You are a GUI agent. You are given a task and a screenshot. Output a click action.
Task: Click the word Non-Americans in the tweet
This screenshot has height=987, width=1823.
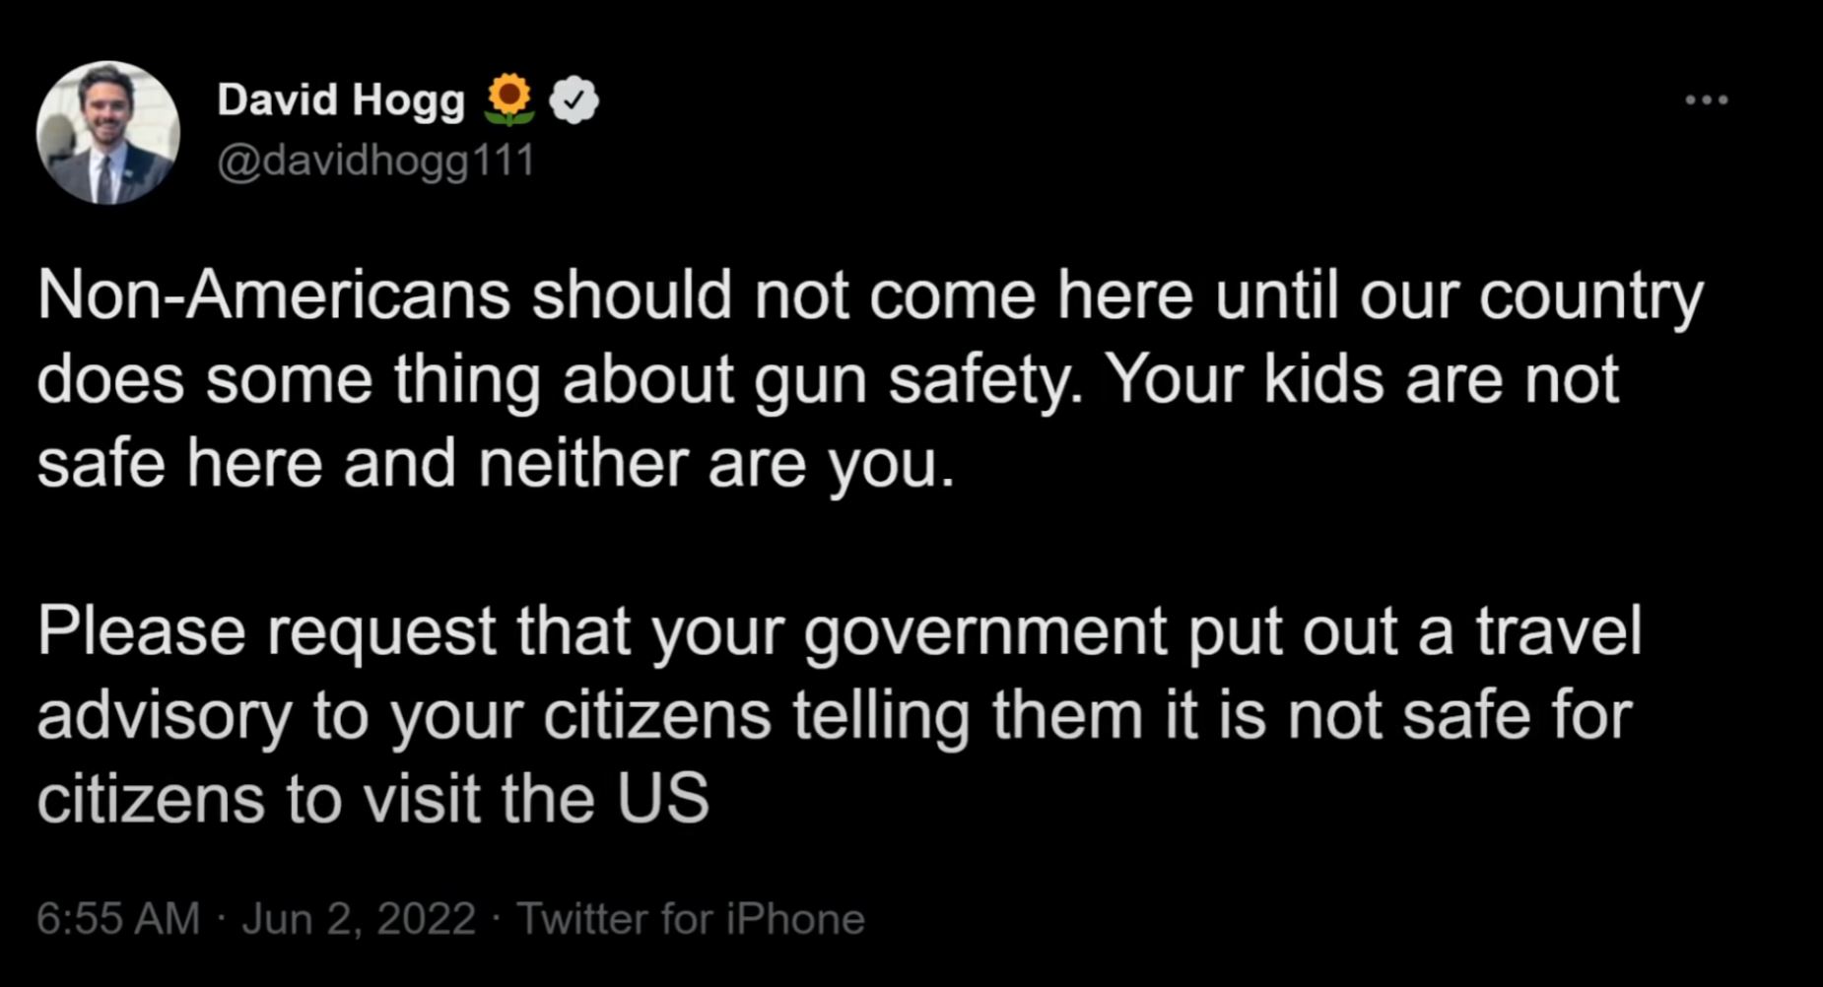click(275, 296)
